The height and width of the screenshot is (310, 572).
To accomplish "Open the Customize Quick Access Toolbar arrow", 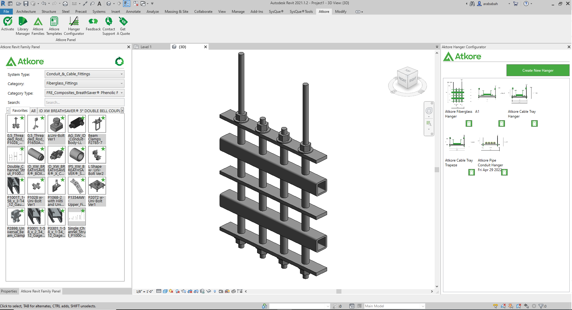I will (152, 4).
